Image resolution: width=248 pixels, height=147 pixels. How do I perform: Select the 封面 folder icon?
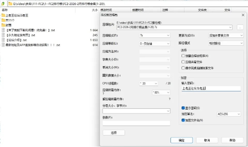pyautogui.click(x=3, y=25)
